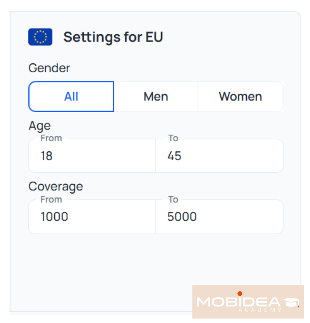Click the Gender segmented control
The height and width of the screenshot is (323, 310).
(x=156, y=96)
